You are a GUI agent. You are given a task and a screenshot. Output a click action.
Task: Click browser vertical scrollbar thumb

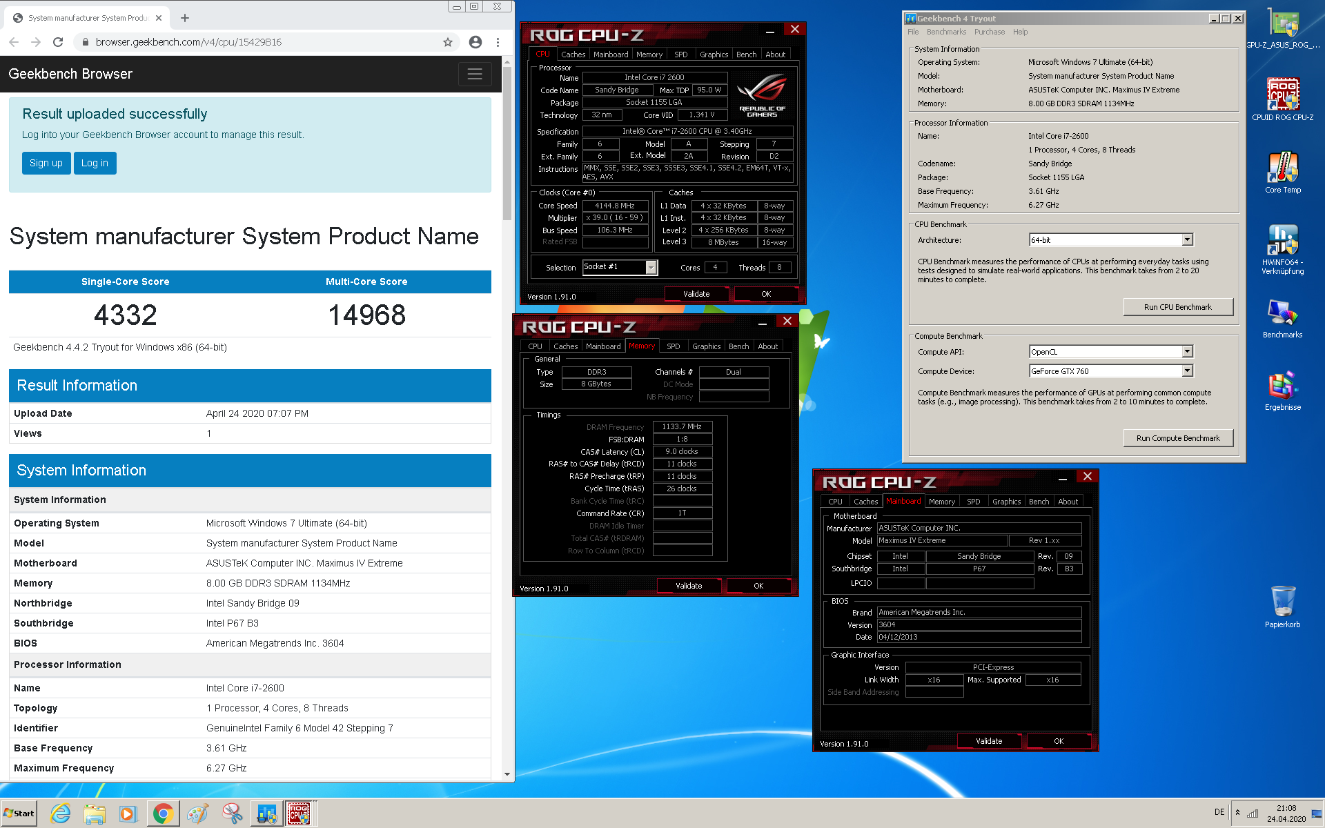tap(507, 144)
